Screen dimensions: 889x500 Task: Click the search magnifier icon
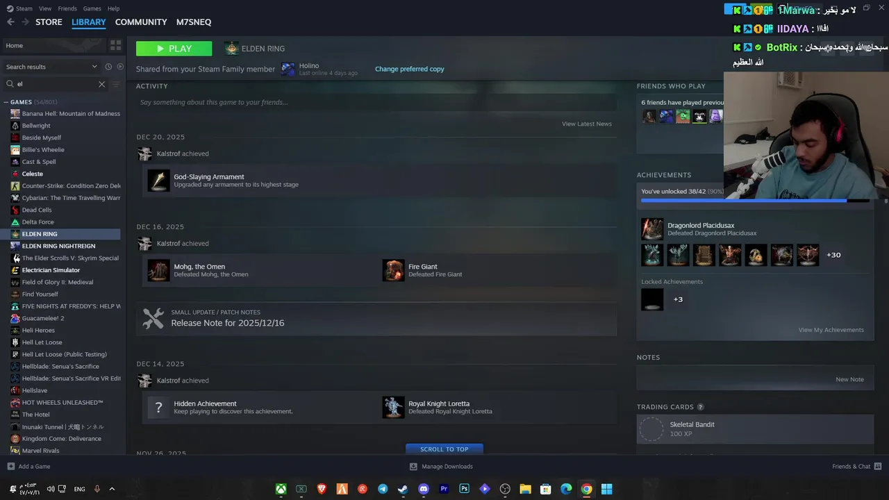tap(10, 84)
